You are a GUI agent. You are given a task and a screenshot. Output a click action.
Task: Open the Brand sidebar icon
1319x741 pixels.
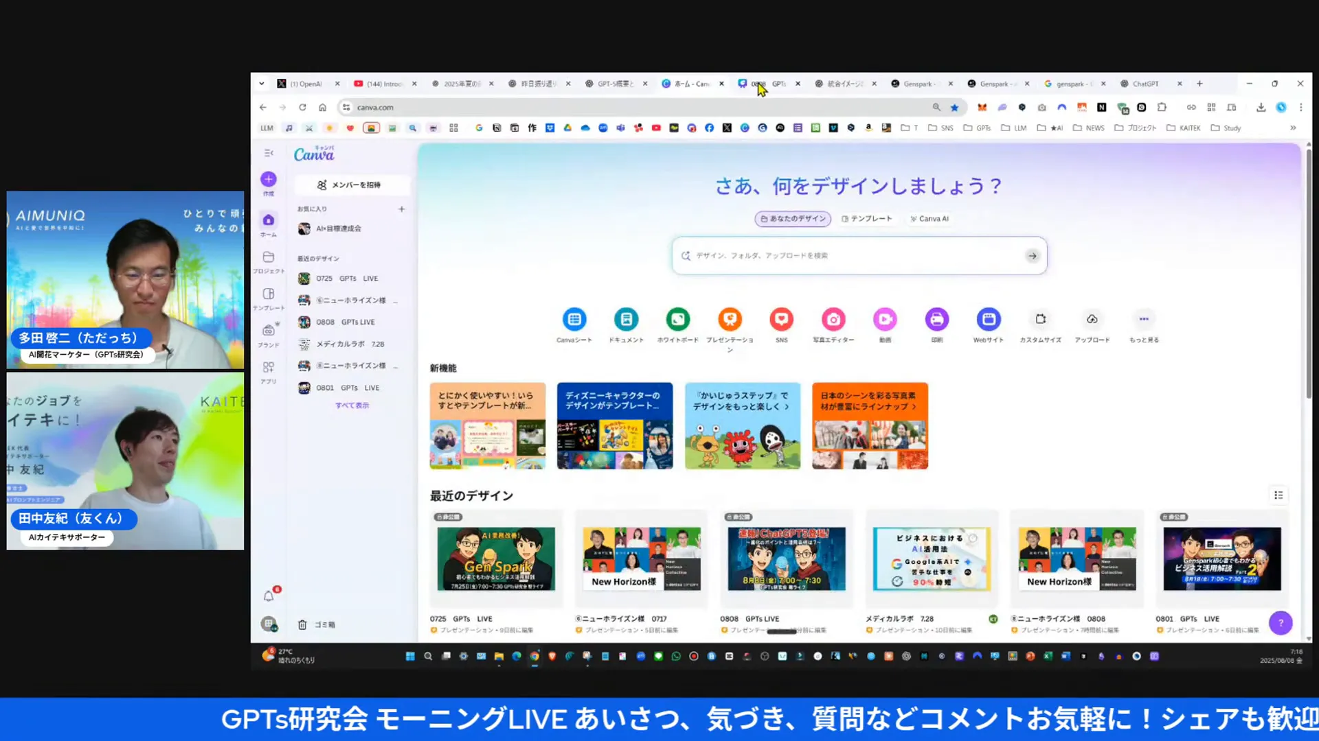tap(269, 330)
